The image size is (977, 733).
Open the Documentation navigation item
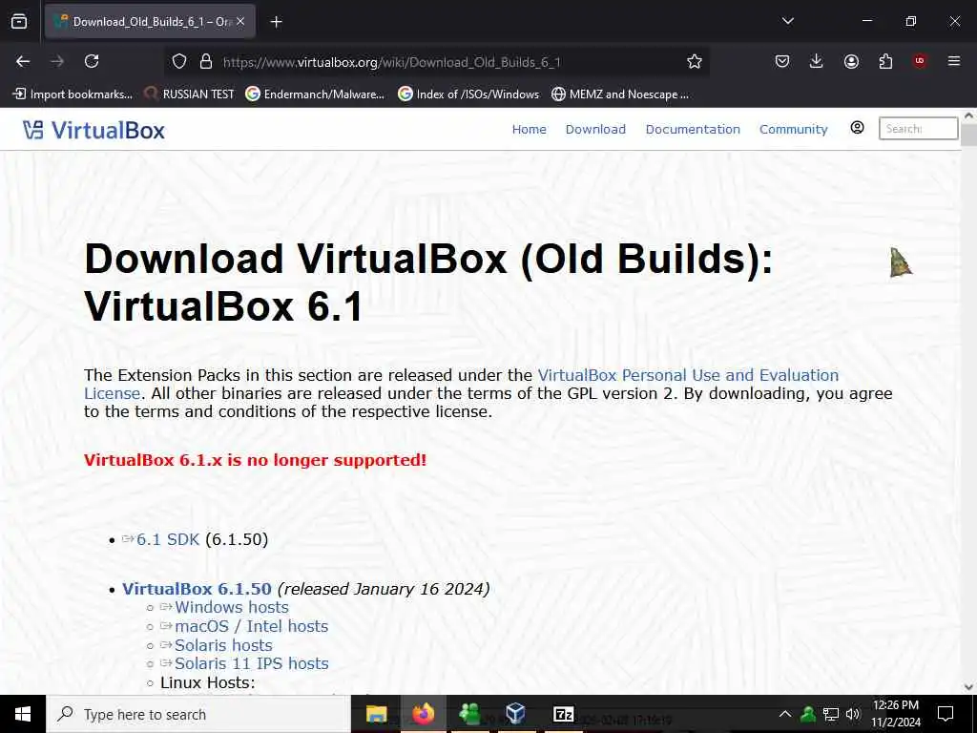(x=693, y=129)
